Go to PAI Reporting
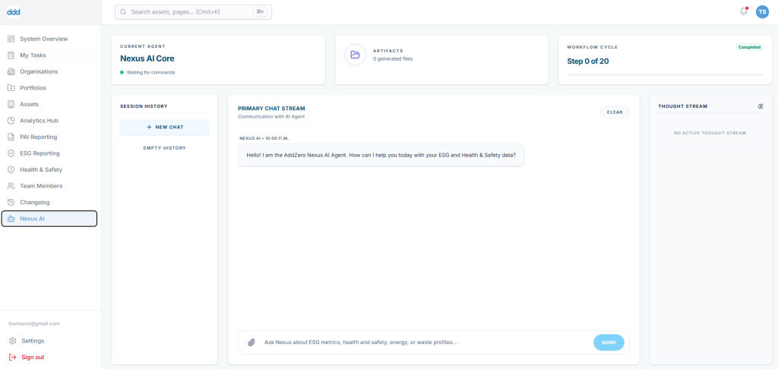Screen dimensions: 778x369 tap(49, 137)
